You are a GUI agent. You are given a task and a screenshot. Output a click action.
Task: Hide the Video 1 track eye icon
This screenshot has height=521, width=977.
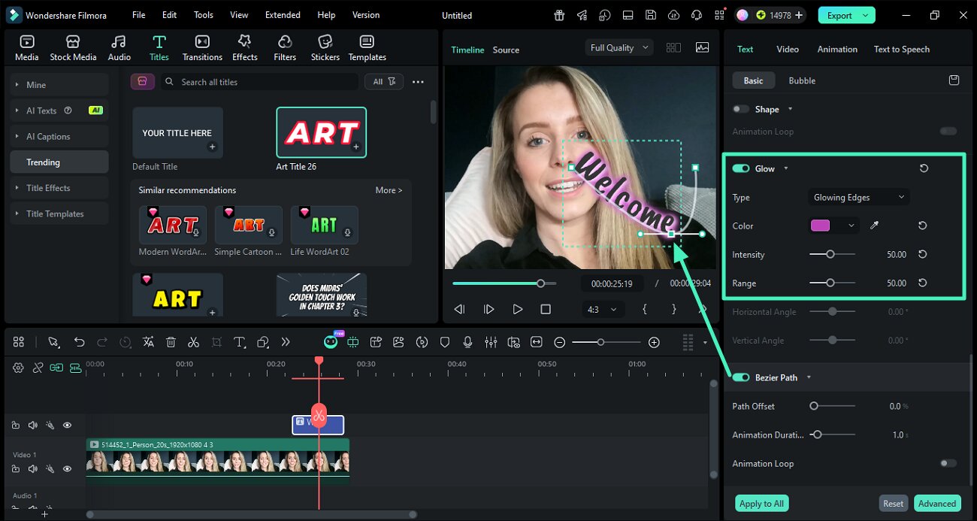pyautogui.click(x=67, y=468)
